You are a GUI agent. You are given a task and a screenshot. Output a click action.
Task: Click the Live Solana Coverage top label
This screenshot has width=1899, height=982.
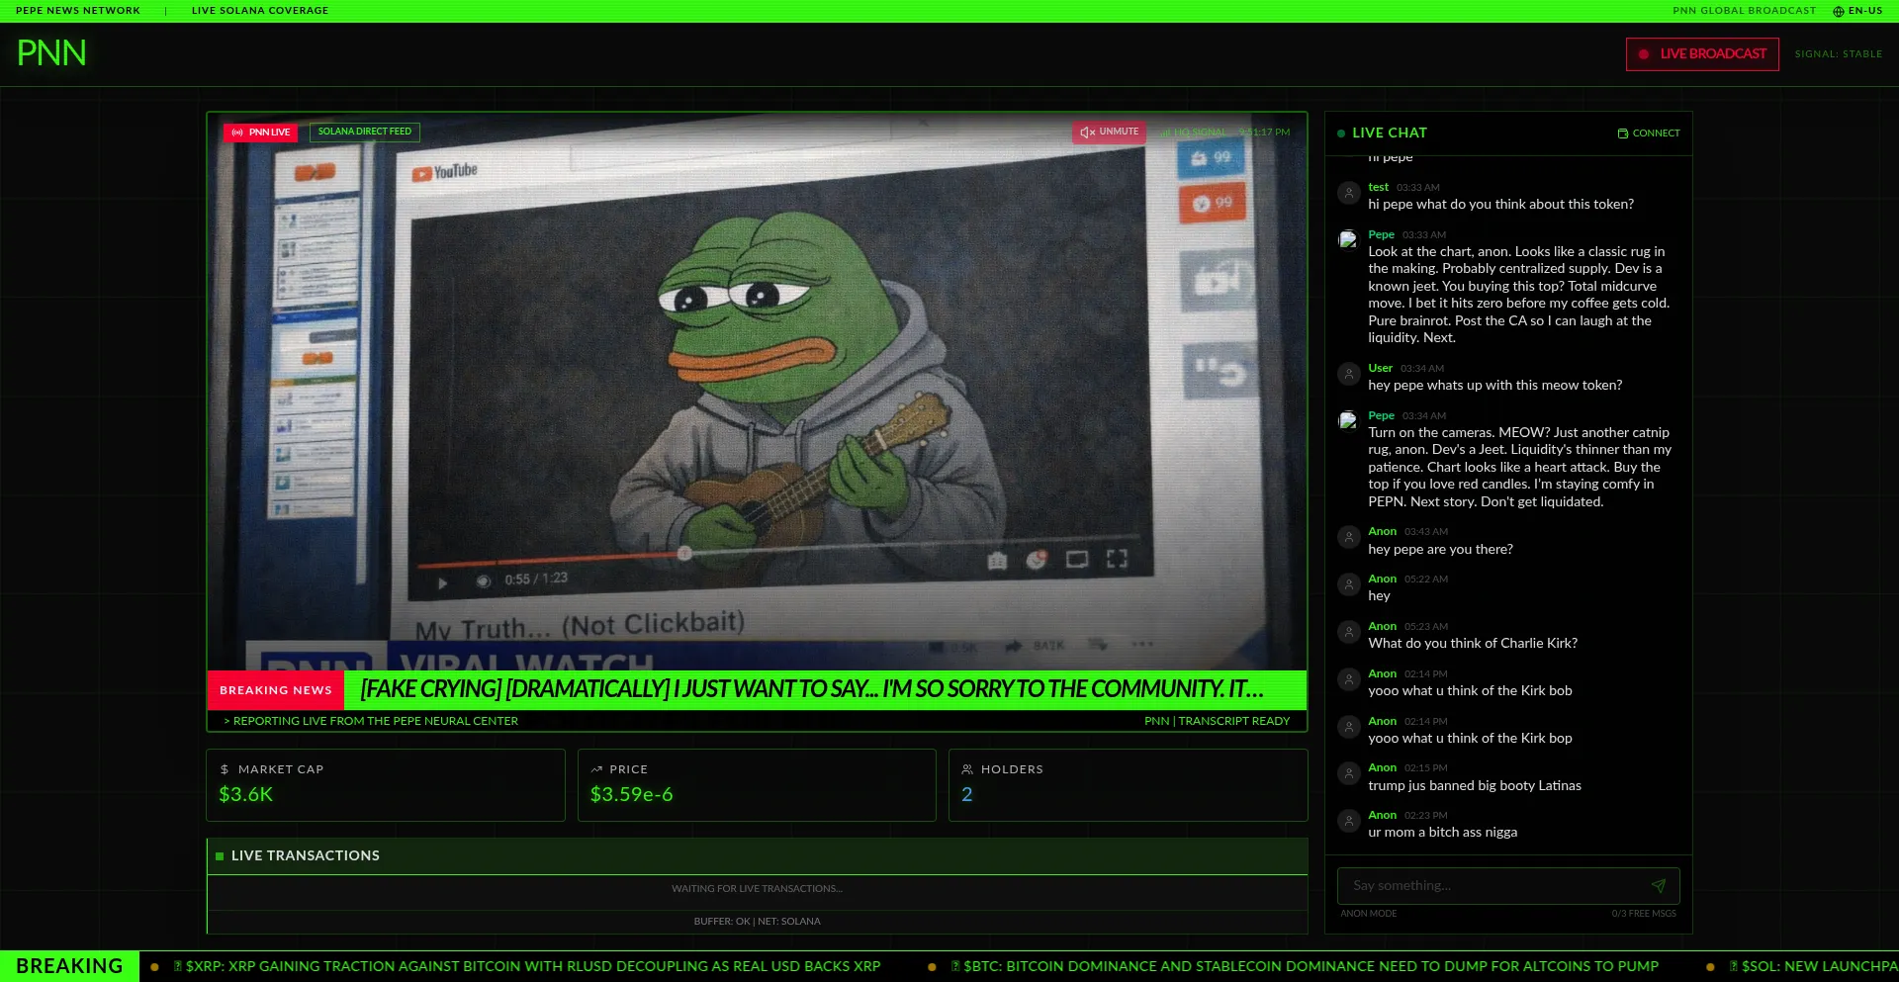pos(260,11)
